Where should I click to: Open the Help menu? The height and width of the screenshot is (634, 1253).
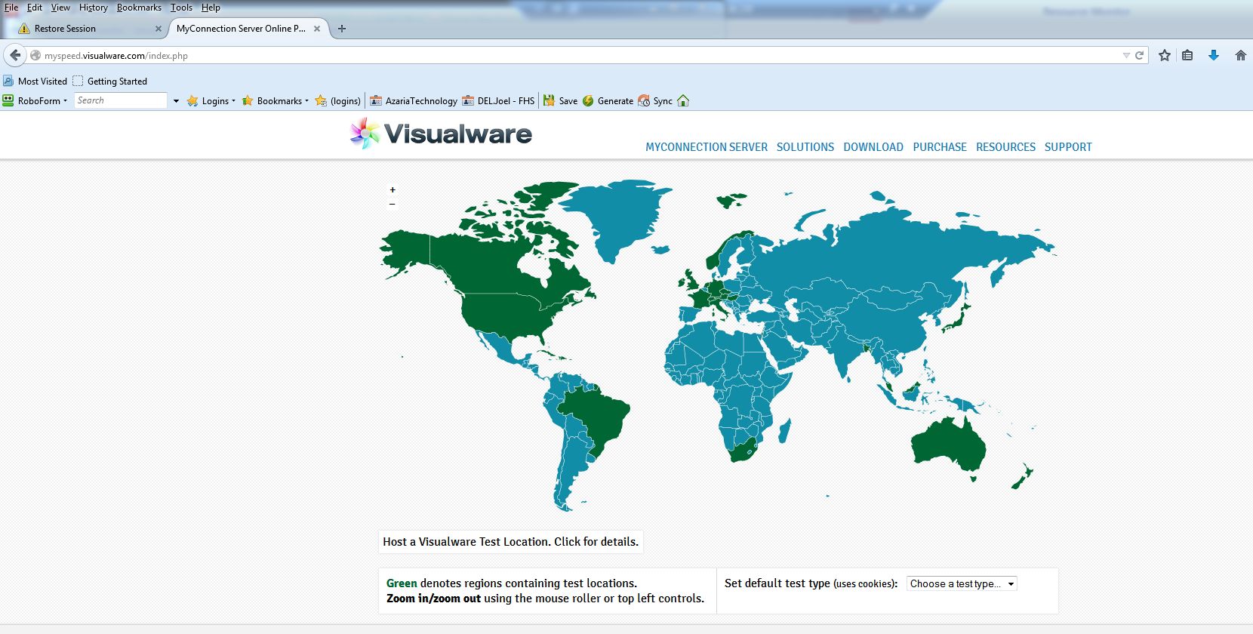click(211, 8)
